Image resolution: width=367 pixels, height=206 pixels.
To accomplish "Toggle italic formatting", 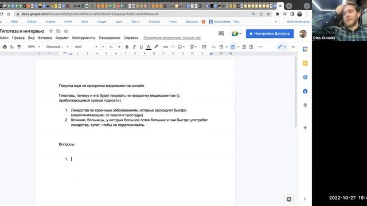I will pos(134,47).
